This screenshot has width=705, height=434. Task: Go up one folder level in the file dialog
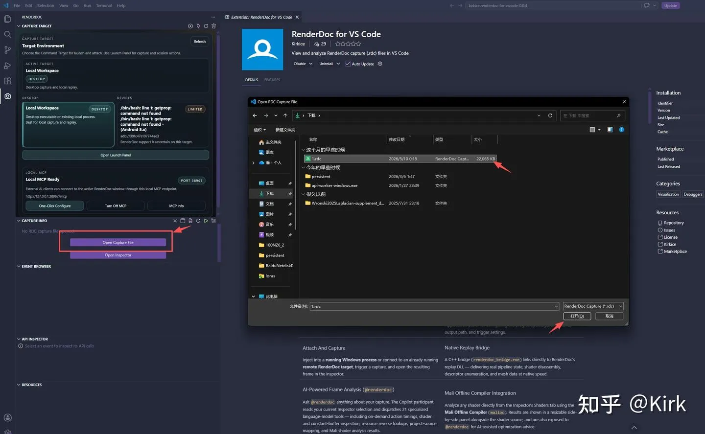[x=285, y=115]
